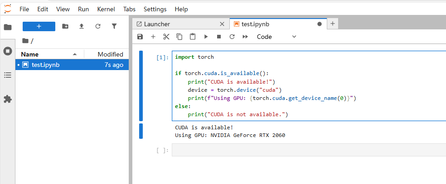Viewport: 446px width, 184px height.
Task: Click the blue New Launcher plus button
Action: [x=39, y=26]
